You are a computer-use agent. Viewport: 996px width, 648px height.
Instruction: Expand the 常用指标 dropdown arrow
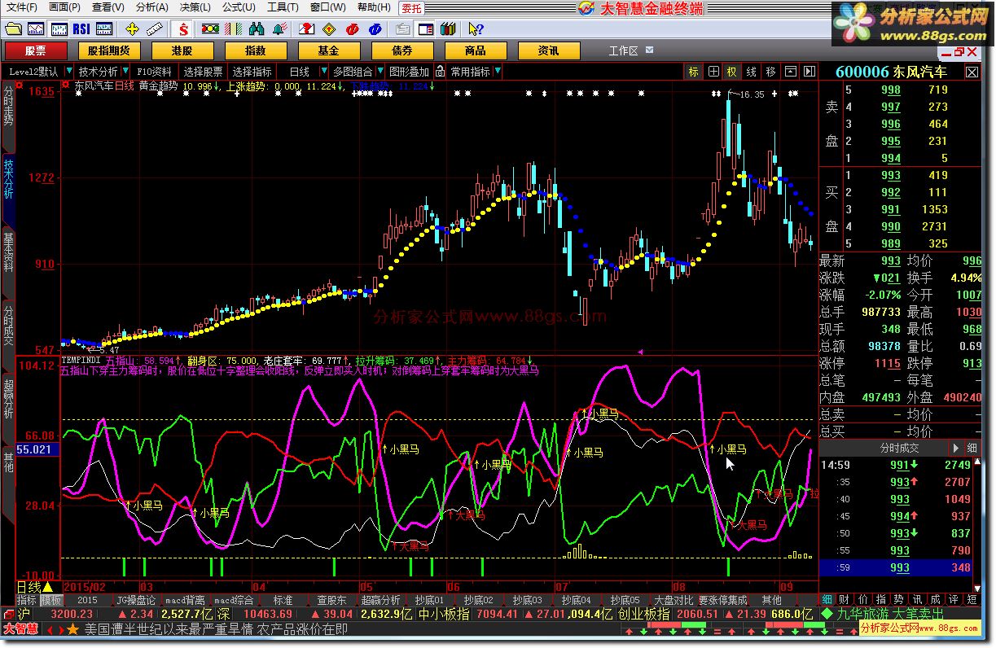498,72
